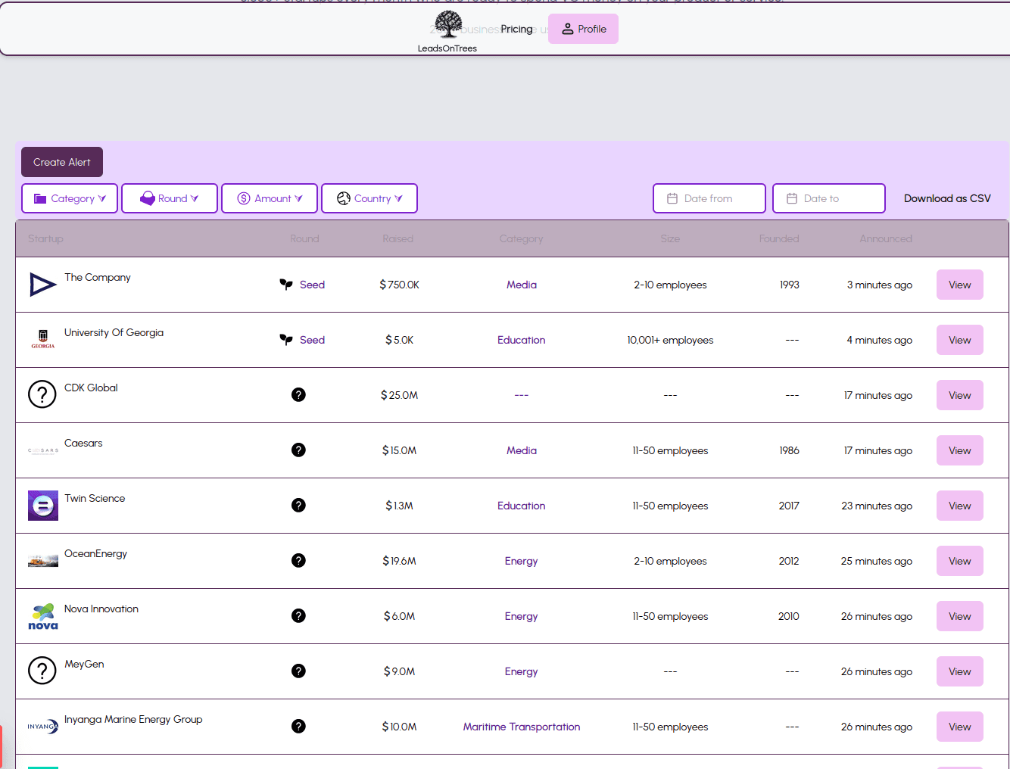Image resolution: width=1010 pixels, height=769 pixels.
Task: Click the Twin Science purple logo
Action: pos(43,506)
